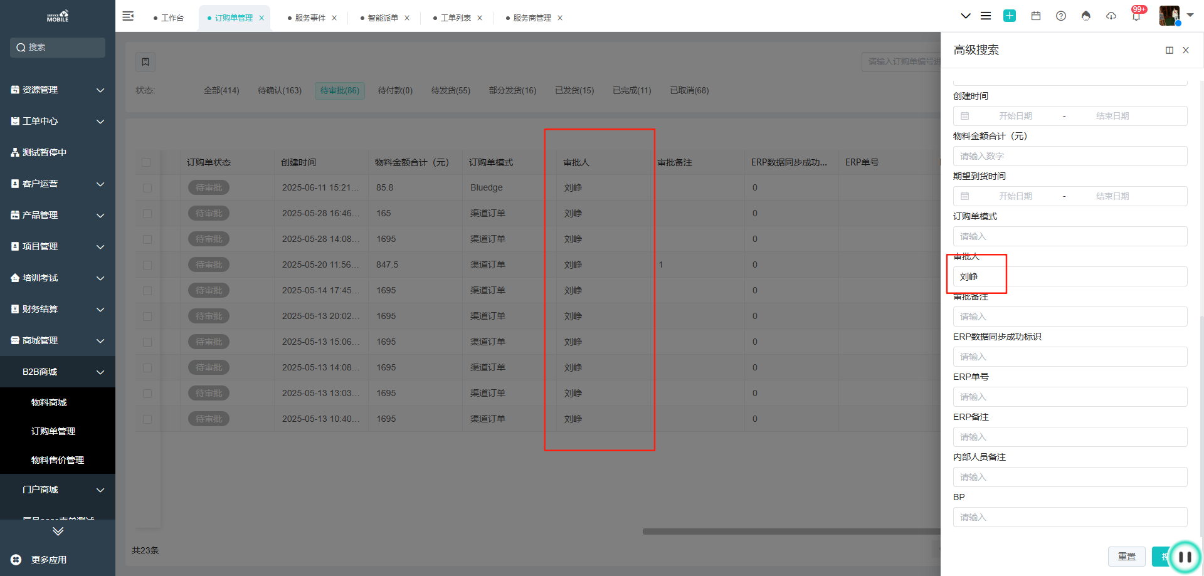1204x576 pixels.
Task: Check the row created 2025-05-14 17:45
Action: coord(147,291)
